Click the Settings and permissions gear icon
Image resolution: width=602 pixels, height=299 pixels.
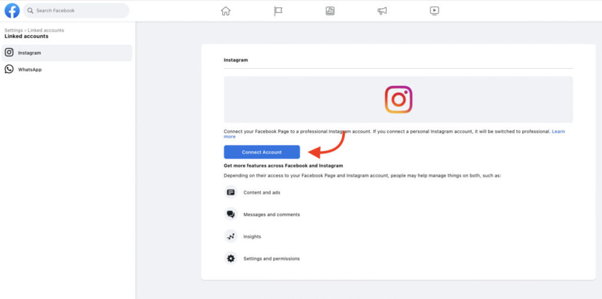[x=230, y=258]
